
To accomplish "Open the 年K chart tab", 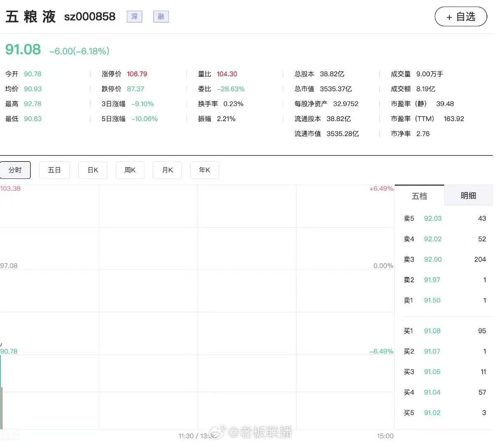I will click(205, 170).
